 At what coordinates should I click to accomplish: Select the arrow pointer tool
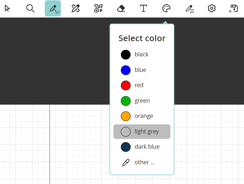pos(7,8)
